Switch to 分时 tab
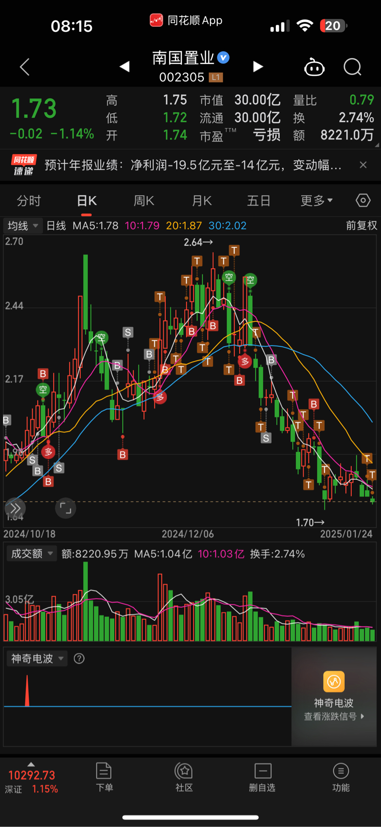This screenshot has width=381, height=827. pos(29,201)
